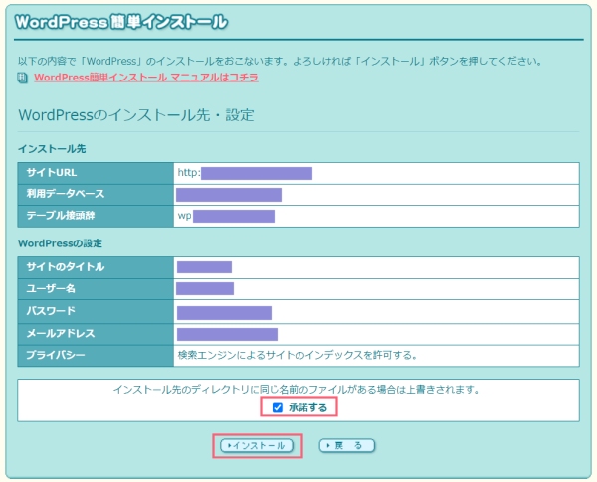Click the overwrite warning message text
The image size is (597, 482).
coord(298,389)
